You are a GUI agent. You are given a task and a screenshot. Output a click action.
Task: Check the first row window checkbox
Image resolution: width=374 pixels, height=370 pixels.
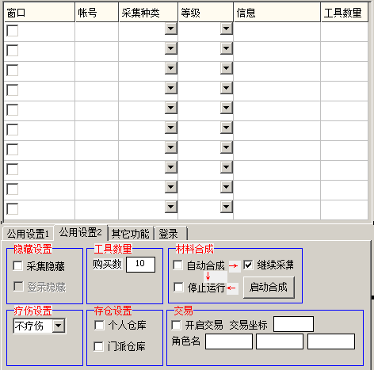click(13, 31)
